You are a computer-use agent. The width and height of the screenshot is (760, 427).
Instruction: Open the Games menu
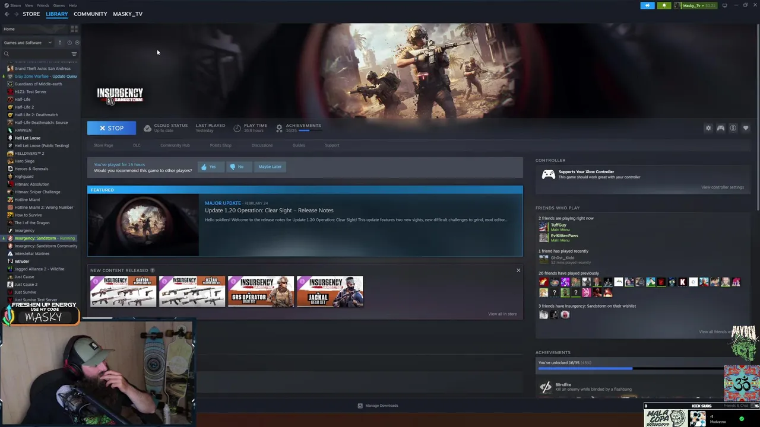click(x=59, y=5)
